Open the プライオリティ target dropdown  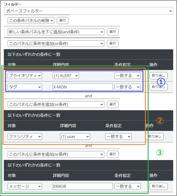point(25,76)
